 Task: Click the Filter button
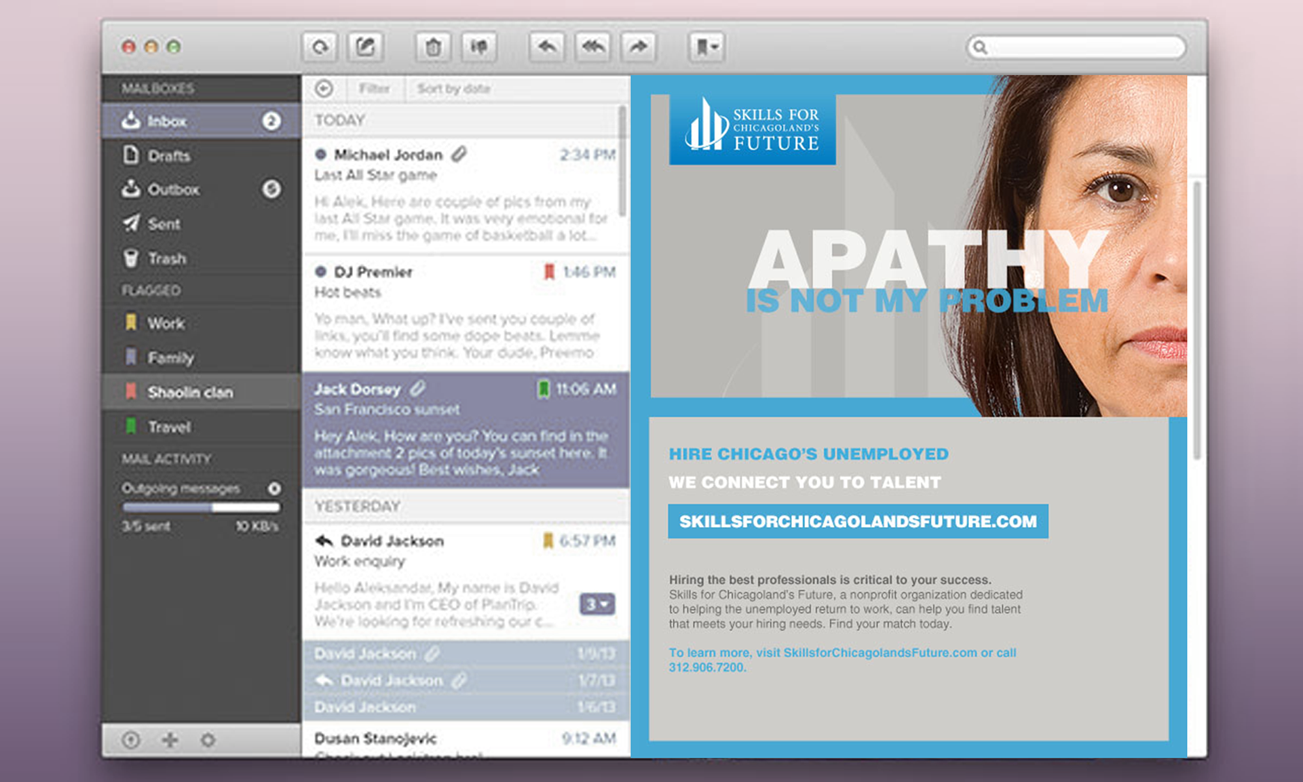tap(375, 89)
